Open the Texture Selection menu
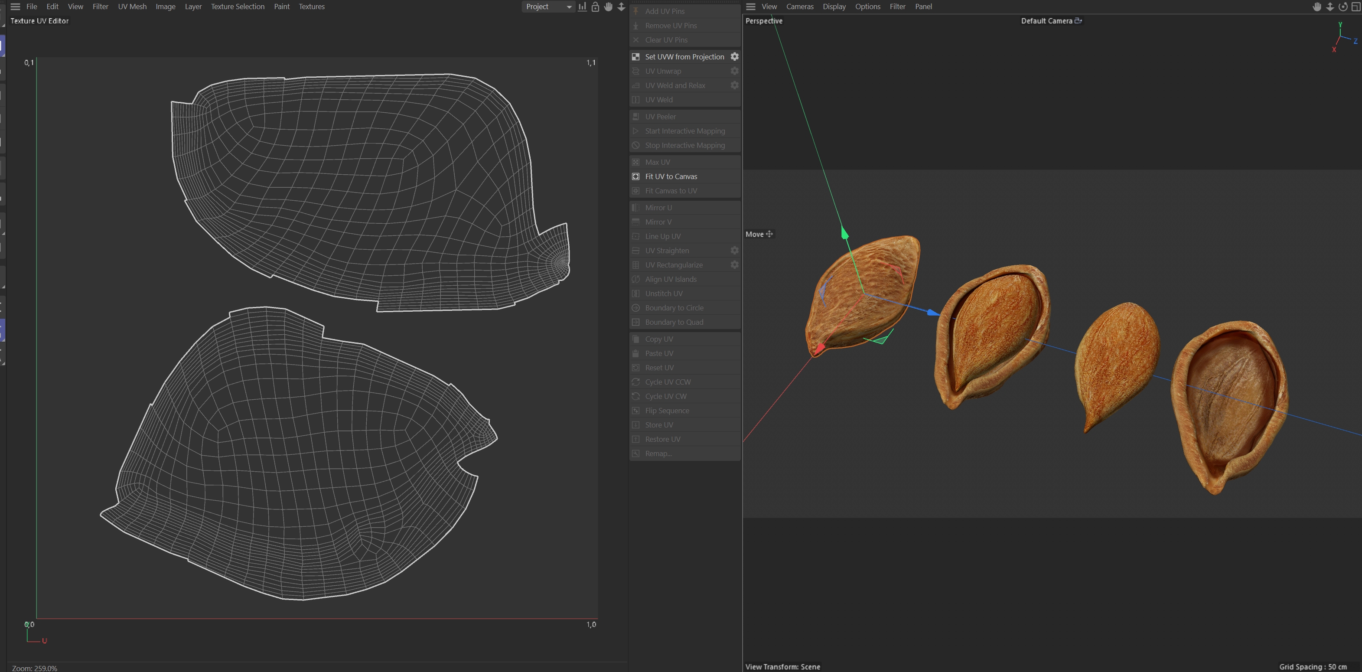 [238, 7]
